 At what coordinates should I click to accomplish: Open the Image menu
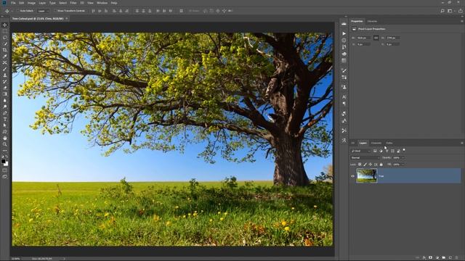(31, 3)
